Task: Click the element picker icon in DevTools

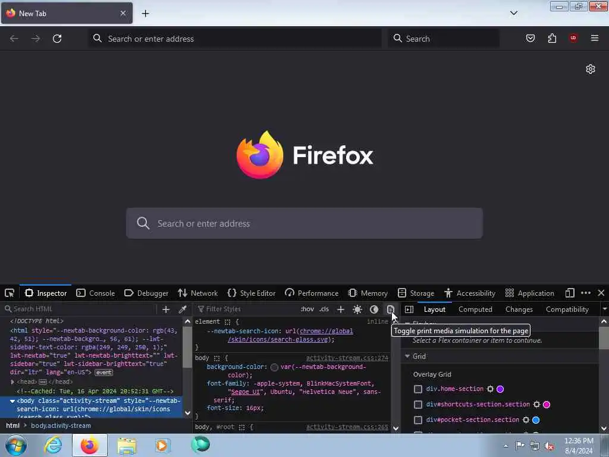Action: (x=10, y=293)
